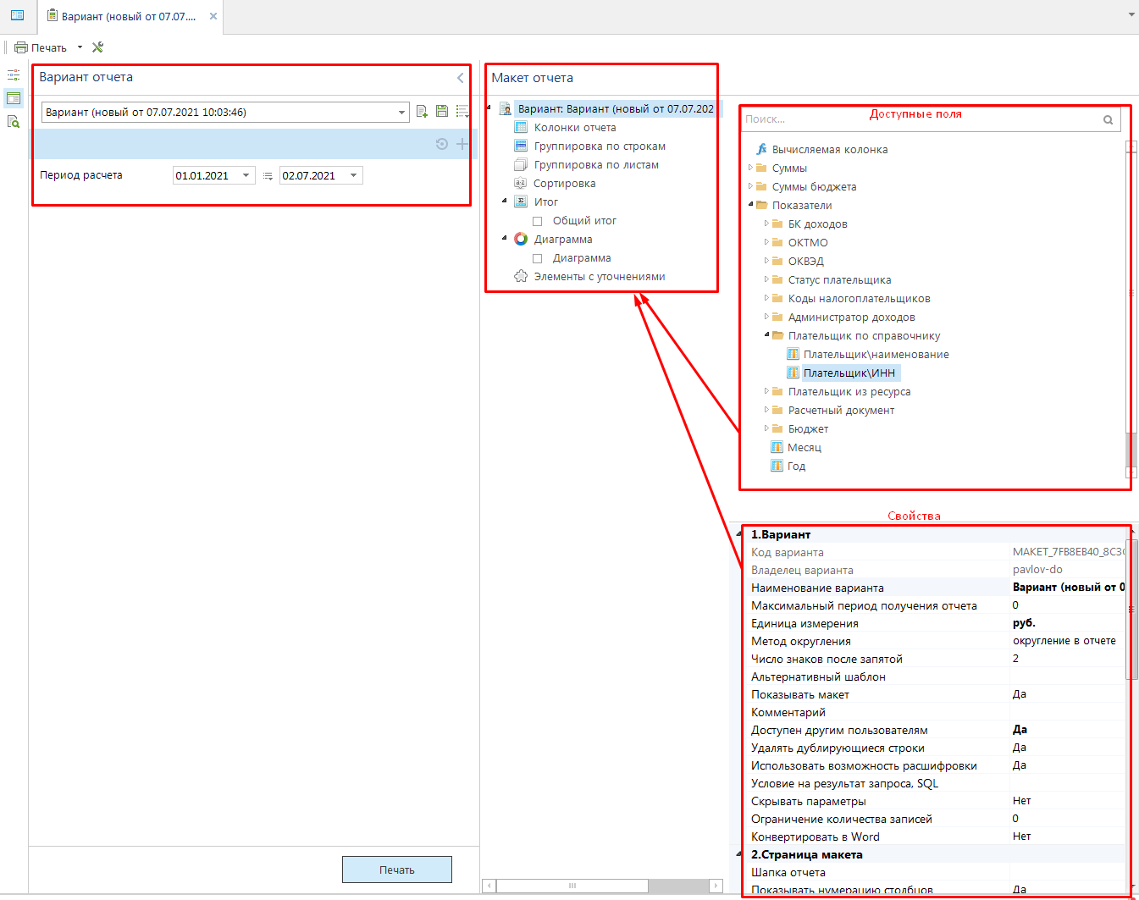Select the Бюджет folder
This screenshot has height=900, width=1139.
click(x=809, y=428)
